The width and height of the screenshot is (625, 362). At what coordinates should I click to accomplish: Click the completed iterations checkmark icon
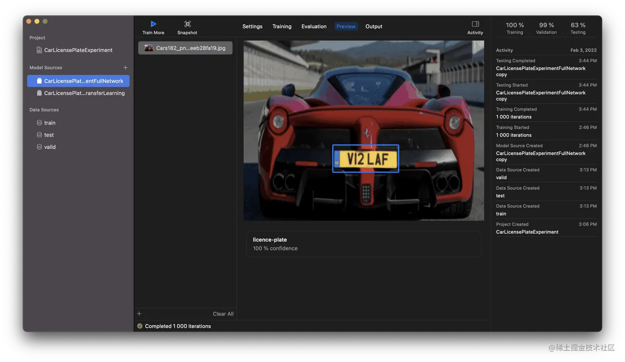(140, 326)
